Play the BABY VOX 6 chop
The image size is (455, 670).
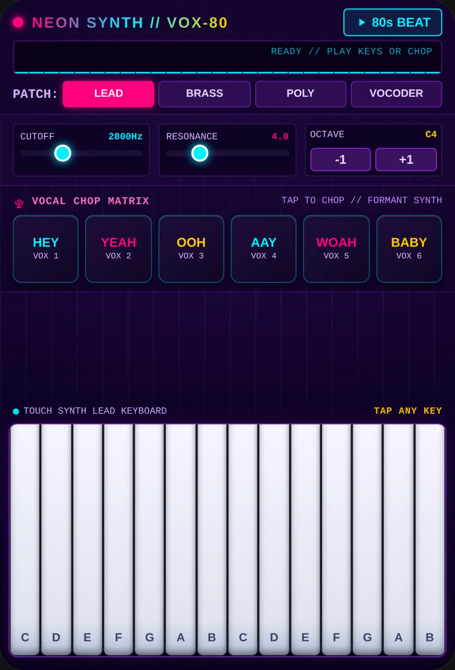[409, 249]
